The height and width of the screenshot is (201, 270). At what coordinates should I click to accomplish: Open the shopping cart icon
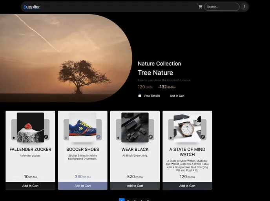point(200,7)
